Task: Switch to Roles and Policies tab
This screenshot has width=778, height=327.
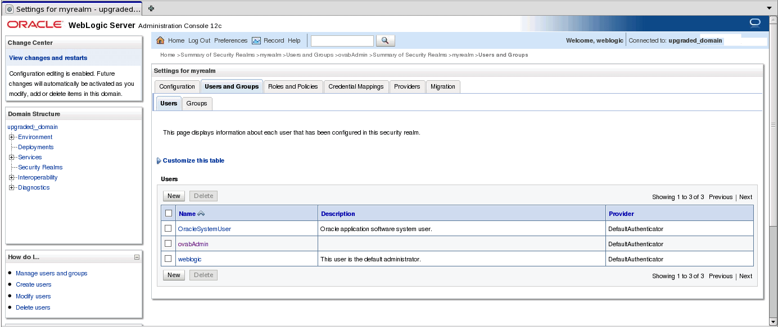Action: [293, 86]
